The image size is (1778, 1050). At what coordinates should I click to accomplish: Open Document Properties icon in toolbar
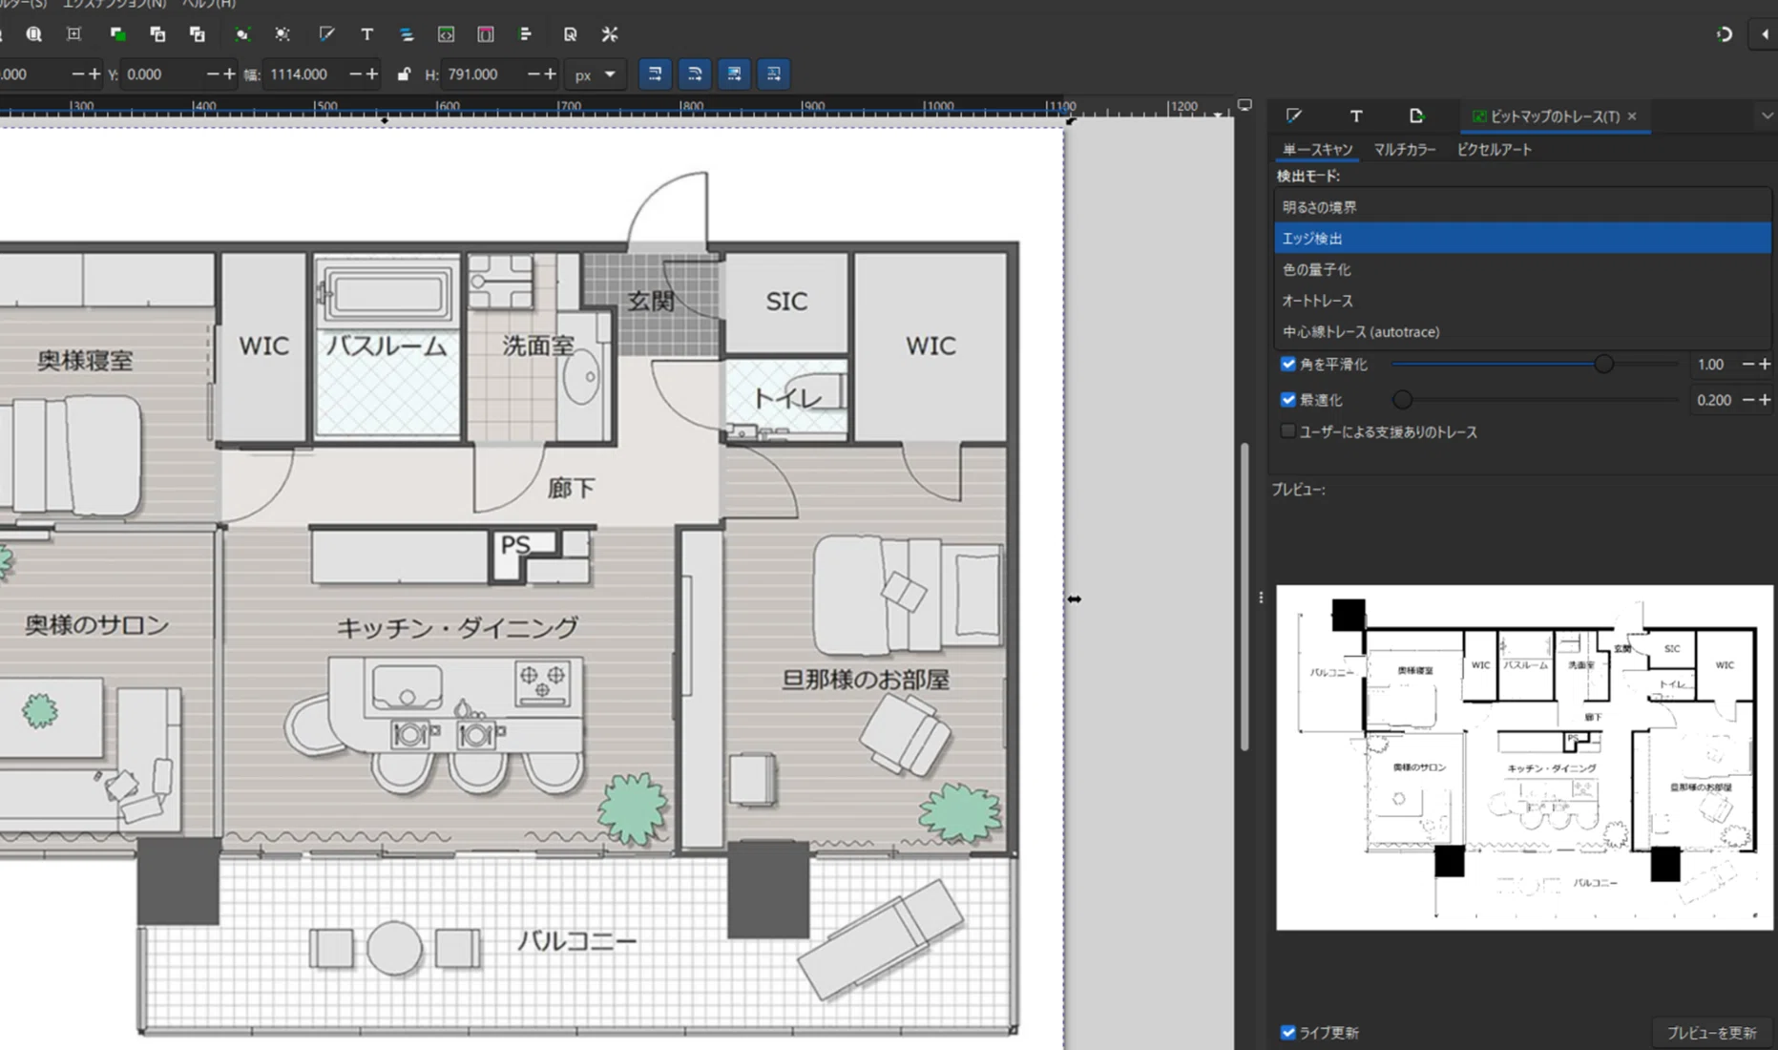[x=570, y=34]
